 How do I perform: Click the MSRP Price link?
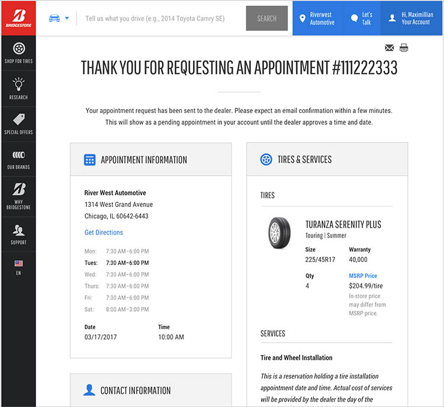[x=363, y=276]
